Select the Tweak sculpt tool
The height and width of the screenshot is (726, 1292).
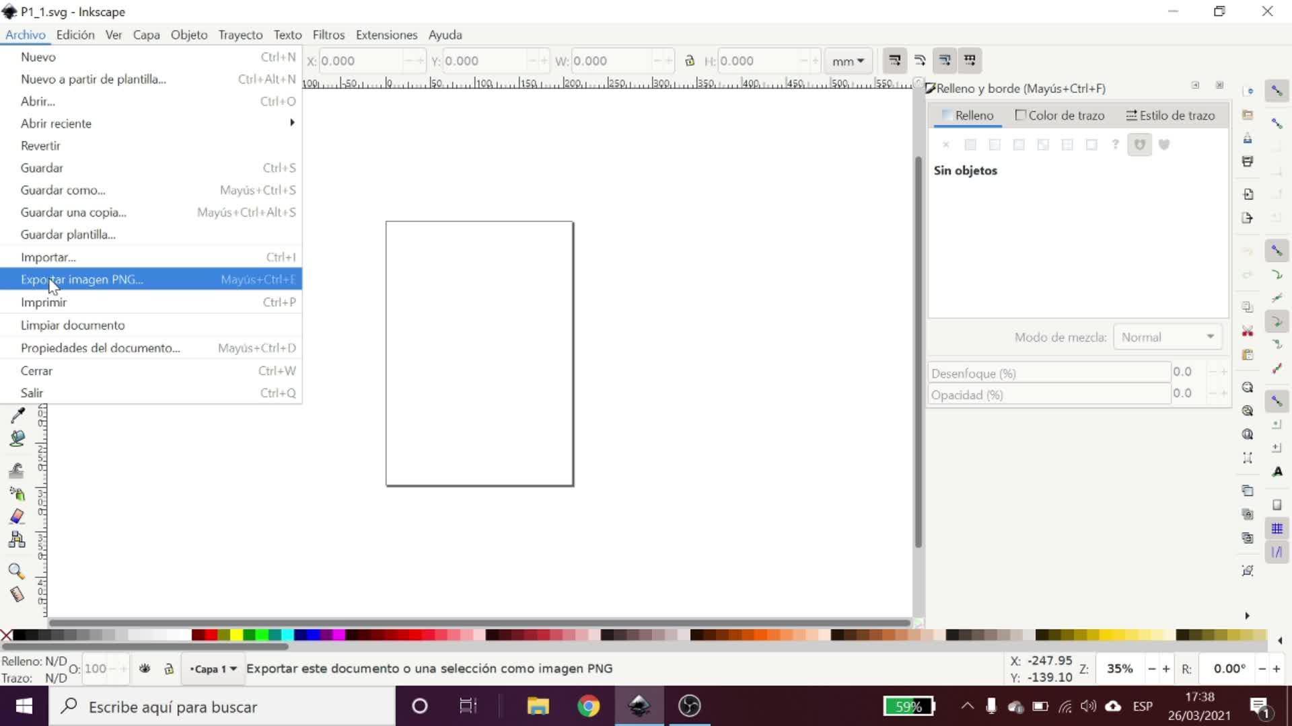pyautogui.click(x=17, y=470)
